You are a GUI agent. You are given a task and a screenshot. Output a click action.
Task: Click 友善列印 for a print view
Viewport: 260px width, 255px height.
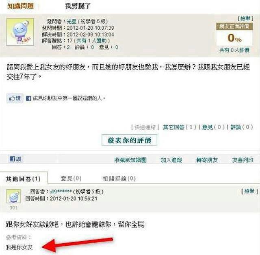[243, 160]
